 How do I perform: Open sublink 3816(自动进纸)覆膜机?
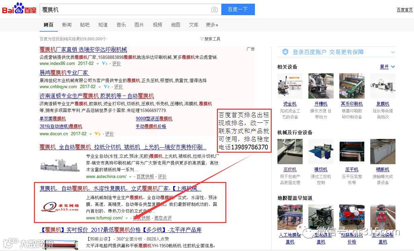61,126
